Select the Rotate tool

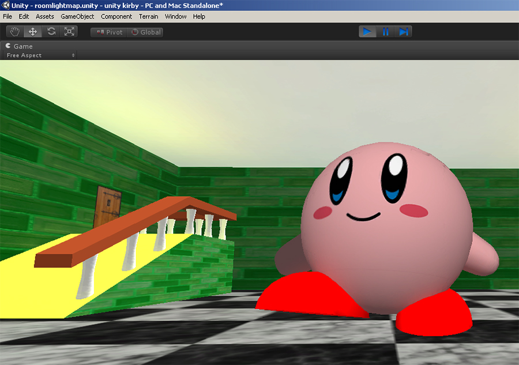pyautogui.click(x=51, y=32)
